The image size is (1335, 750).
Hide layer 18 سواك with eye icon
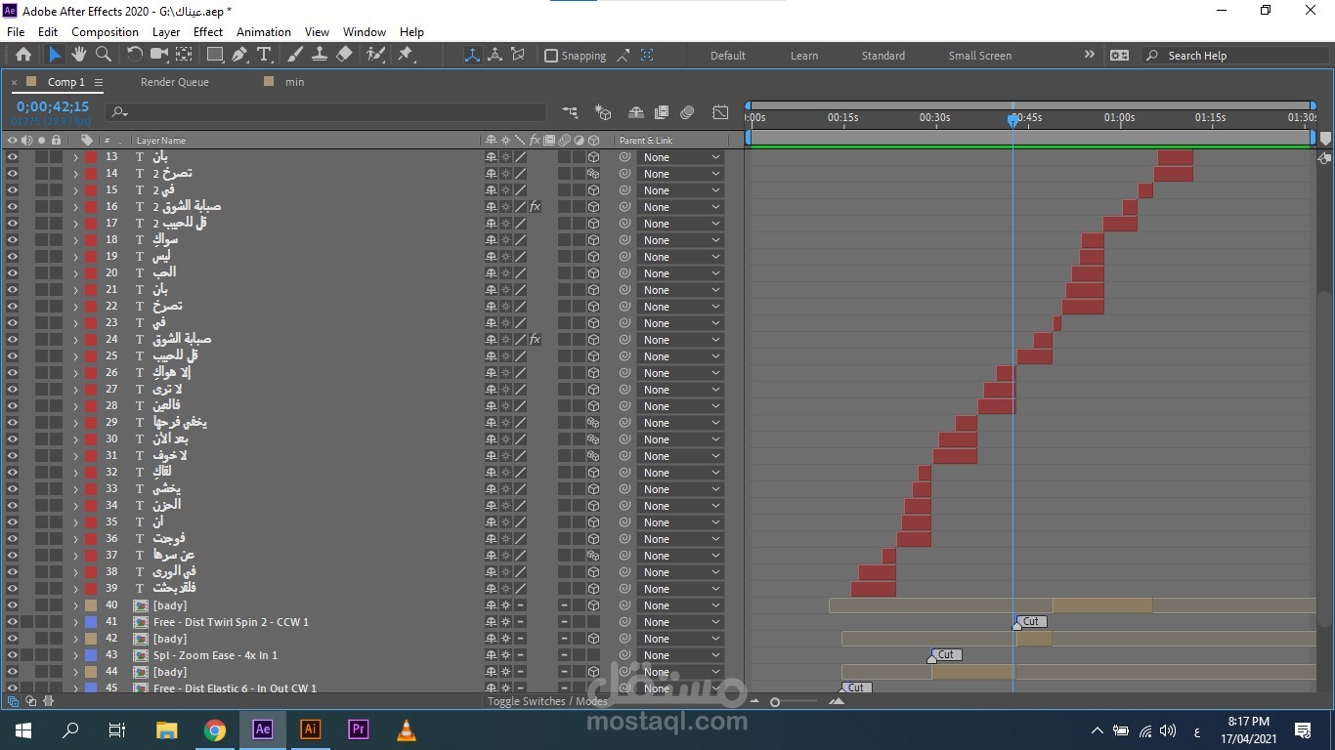pyautogui.click(x=12, y=239)
